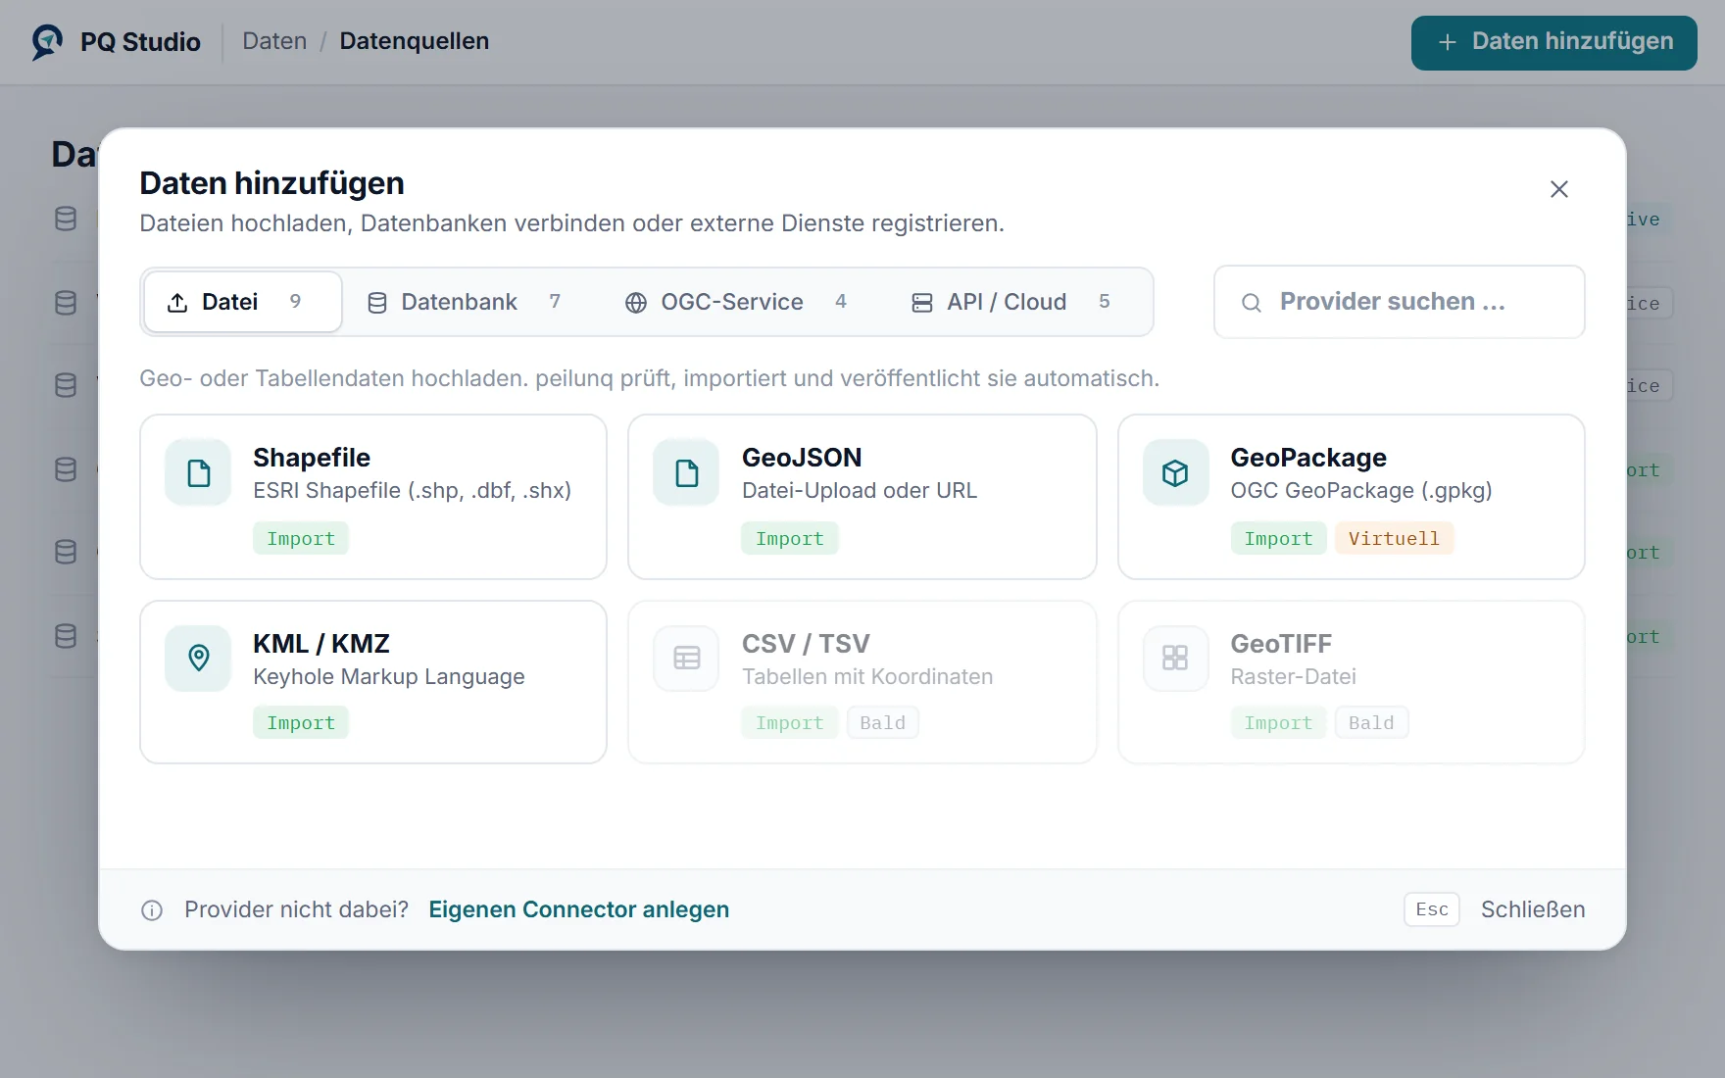
Task: Select the GeoPackage card title
Action: 1308,458
